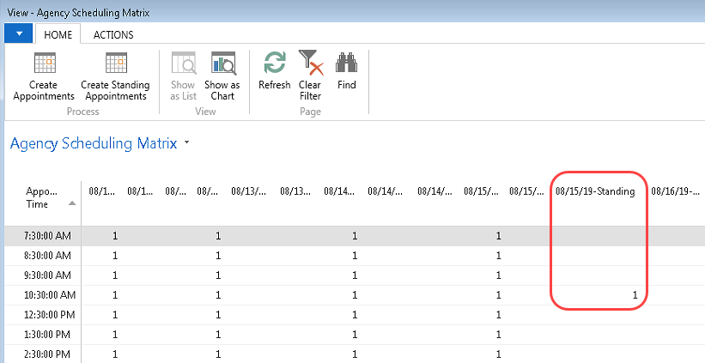This screenshot has width=705, height=363.
Task: Click the 1 in 10:30 AM Standing cell
Action: 635,294
